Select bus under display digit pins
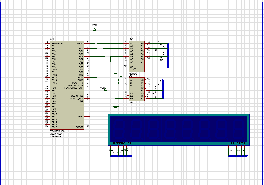This screenshot has height=185, width=264. pos(237,156)
